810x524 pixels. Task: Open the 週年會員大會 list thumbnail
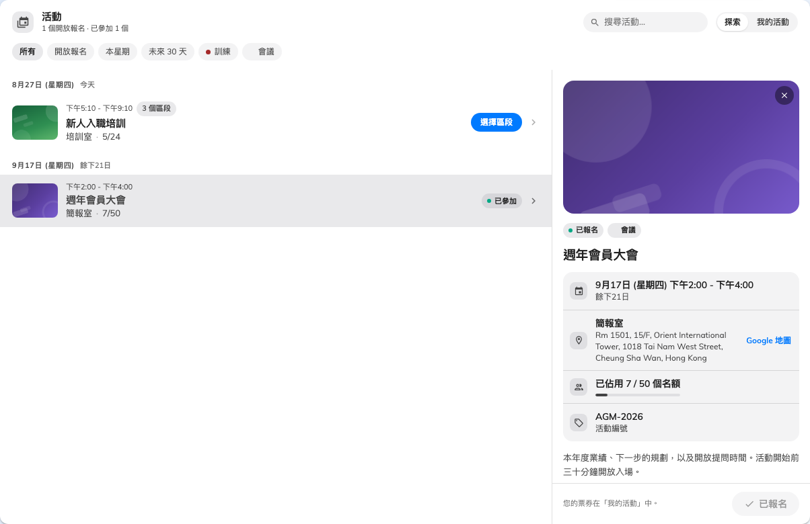35,200
